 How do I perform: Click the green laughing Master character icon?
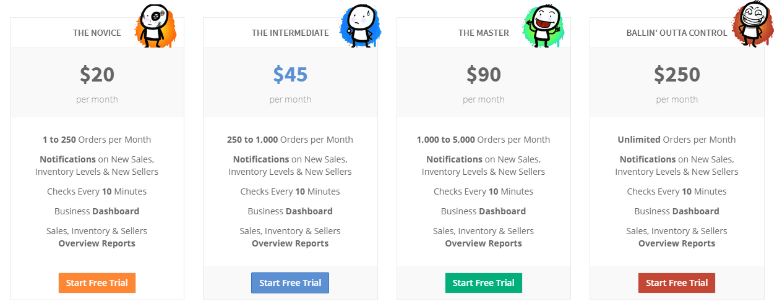tap(542, 26)
